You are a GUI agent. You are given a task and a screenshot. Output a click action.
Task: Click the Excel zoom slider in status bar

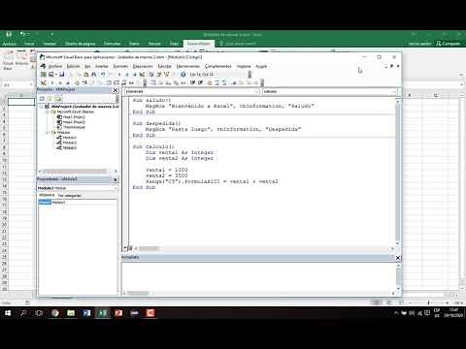tap(428, 302)
